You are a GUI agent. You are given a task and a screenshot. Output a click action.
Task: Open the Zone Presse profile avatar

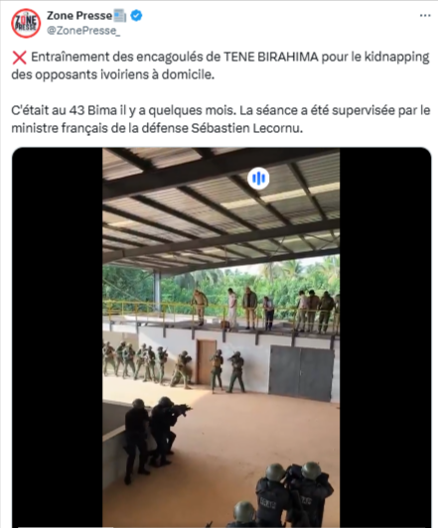click(x=26, y=23)
